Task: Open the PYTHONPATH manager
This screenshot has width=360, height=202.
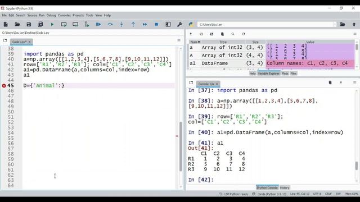Action: pos(191,24)
